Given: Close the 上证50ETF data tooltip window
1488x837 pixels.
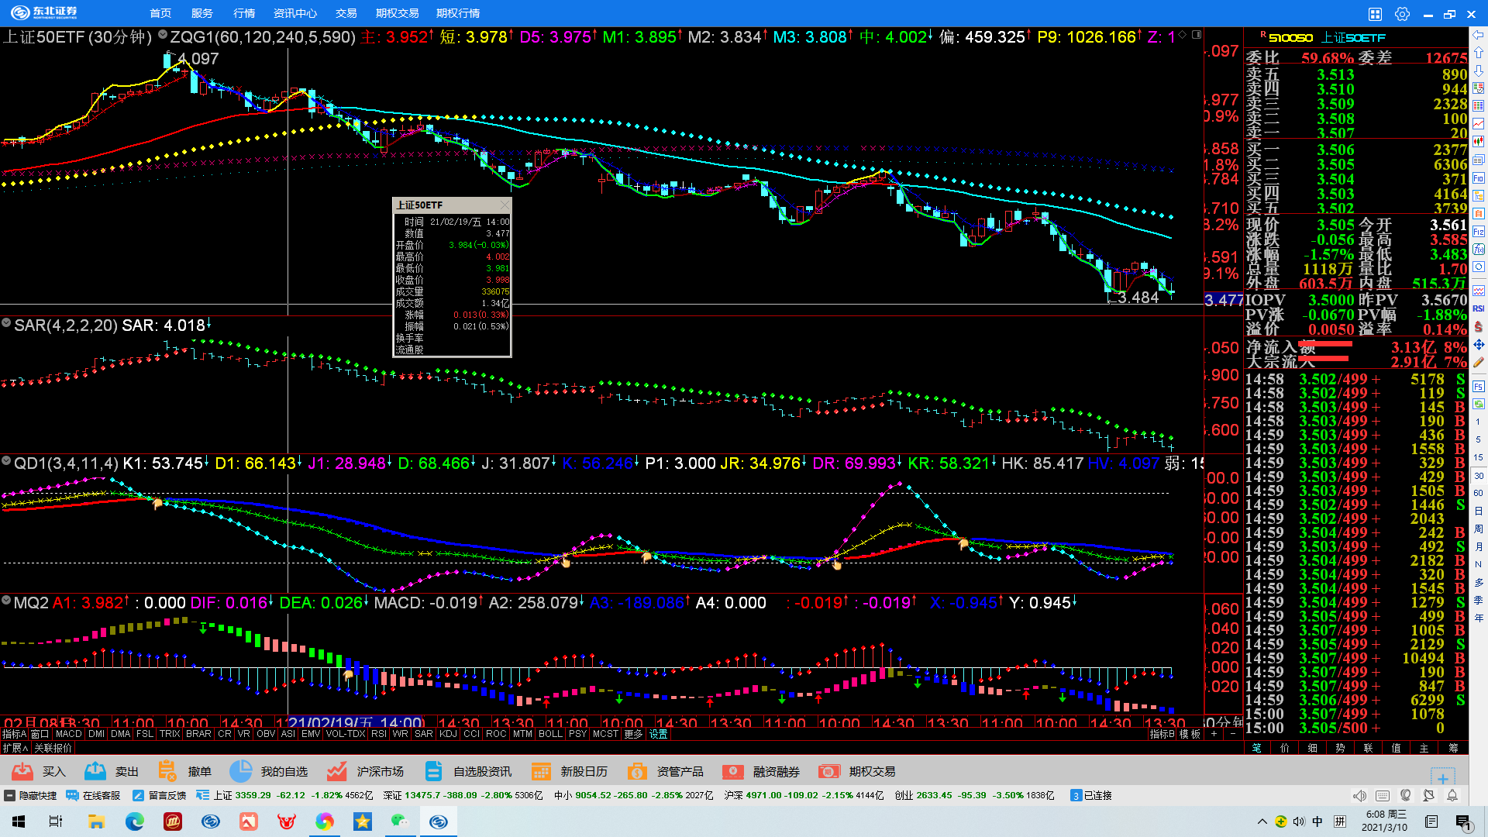Looking at the screenshot, I should click(505, 205).
